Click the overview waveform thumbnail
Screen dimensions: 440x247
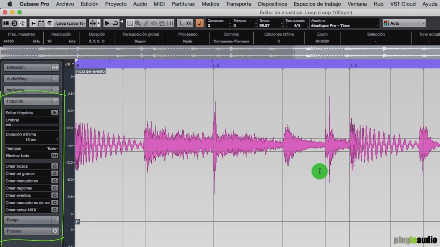pyautogui.click(x=220, y=52)
